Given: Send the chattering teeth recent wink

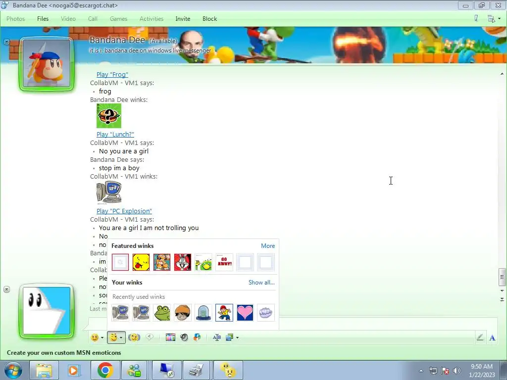Looking at the screenshot, I should pos(266,313).
